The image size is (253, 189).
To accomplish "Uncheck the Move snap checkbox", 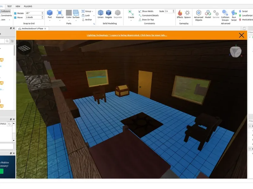I will coord(15,18).
